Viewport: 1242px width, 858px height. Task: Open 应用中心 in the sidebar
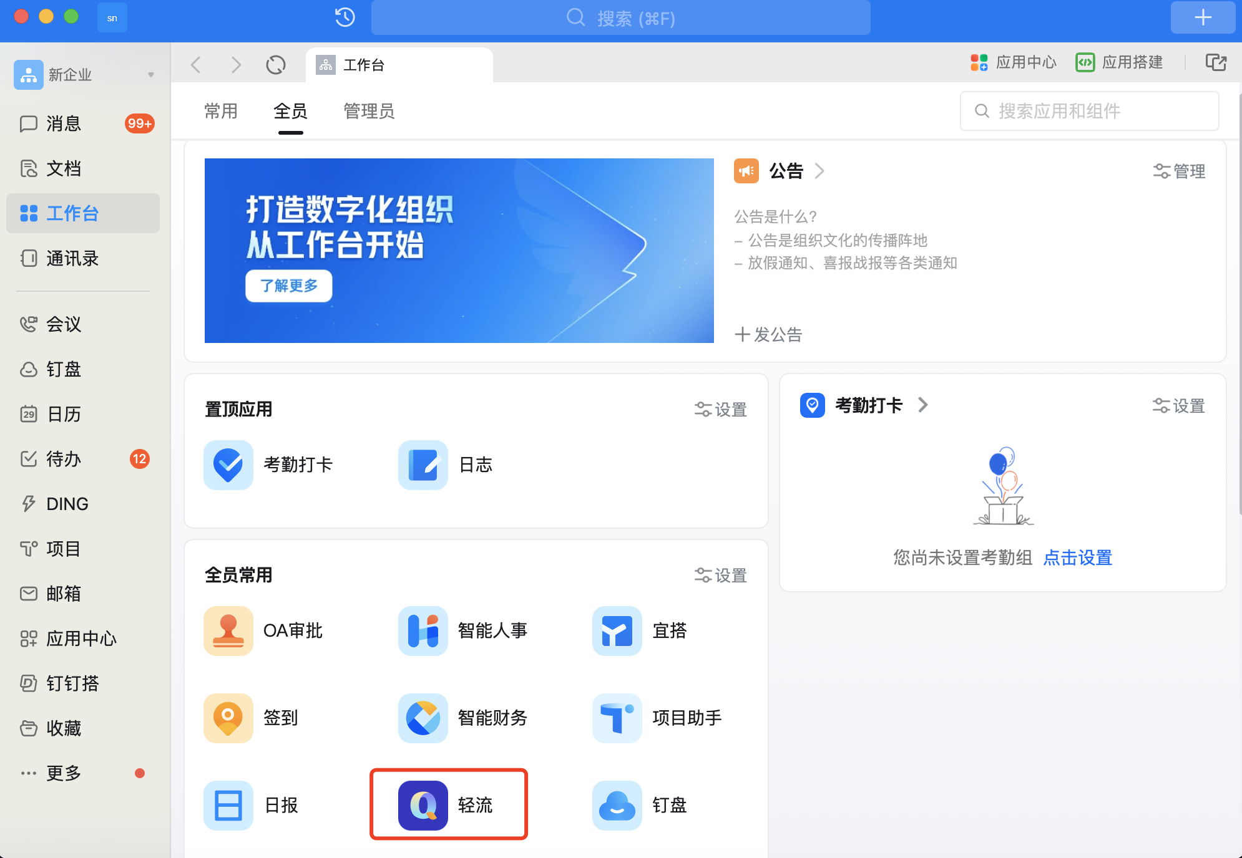coord(83,639)
